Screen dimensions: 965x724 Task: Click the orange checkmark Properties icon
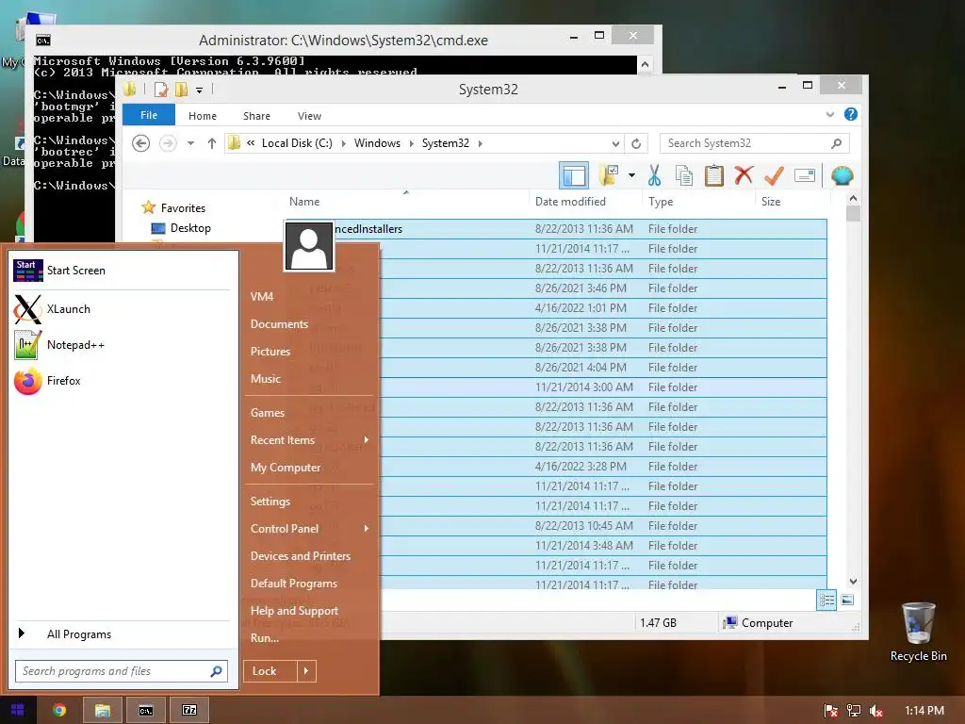(x=774, y=175)
